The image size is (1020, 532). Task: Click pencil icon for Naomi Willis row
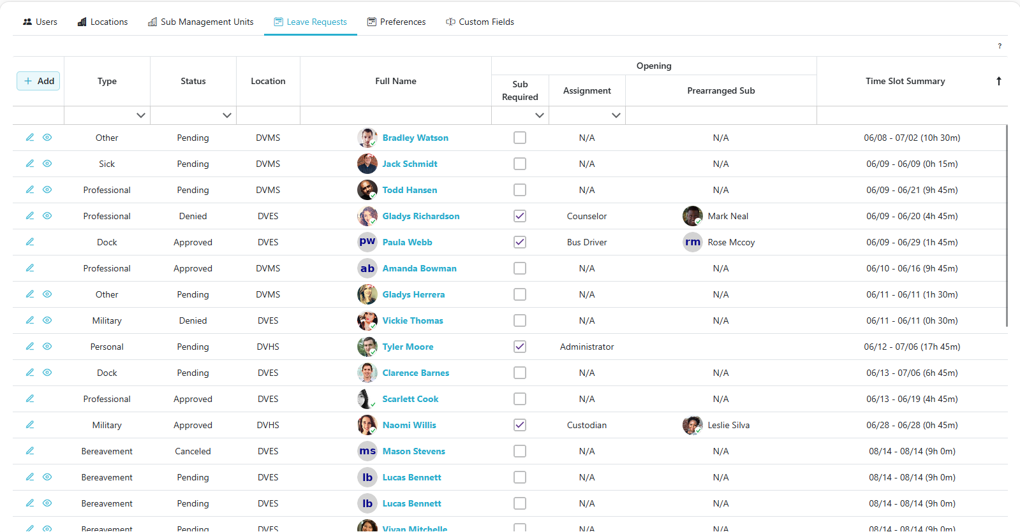pyautogui.click(x=30, y=425)
